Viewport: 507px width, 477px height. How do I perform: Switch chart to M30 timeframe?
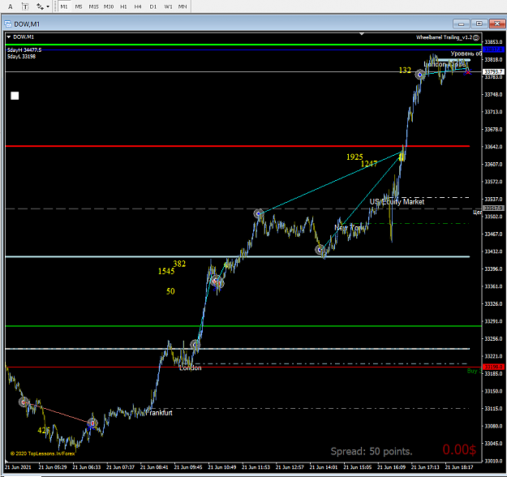(109, 6)
